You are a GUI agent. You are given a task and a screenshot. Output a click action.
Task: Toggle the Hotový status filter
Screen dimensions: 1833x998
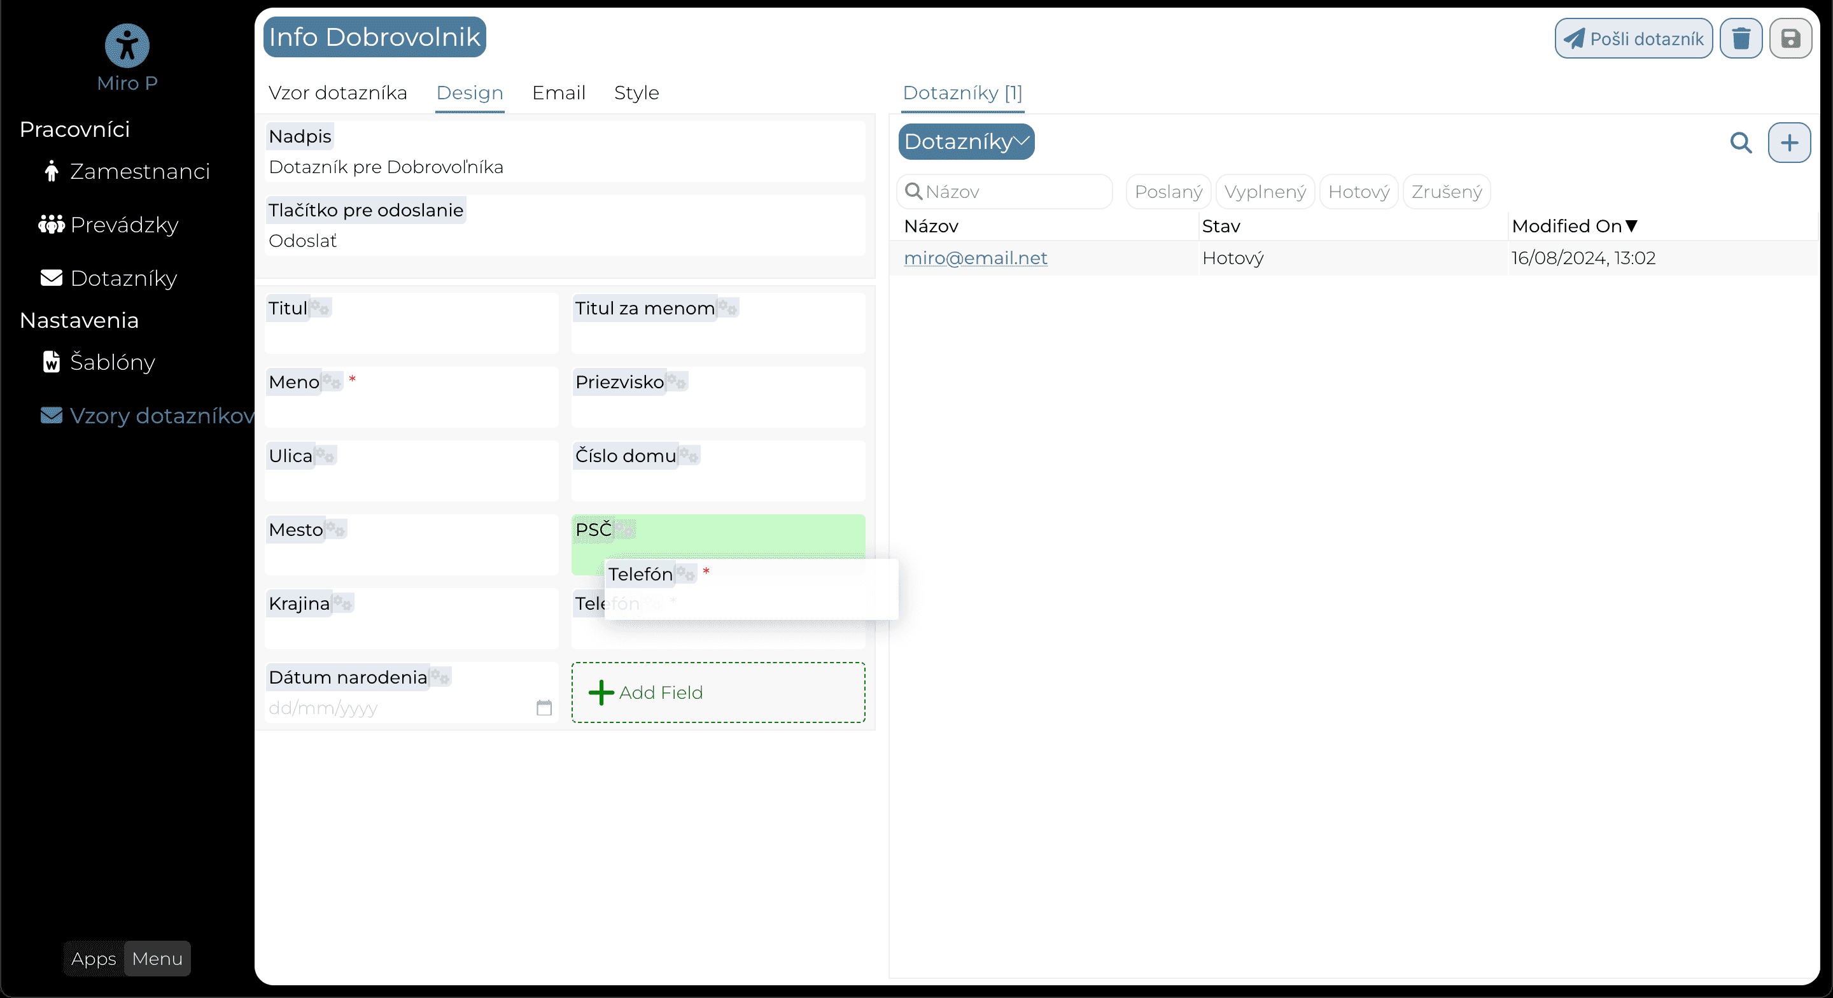pyautogui.click(x=1358, y=192)
